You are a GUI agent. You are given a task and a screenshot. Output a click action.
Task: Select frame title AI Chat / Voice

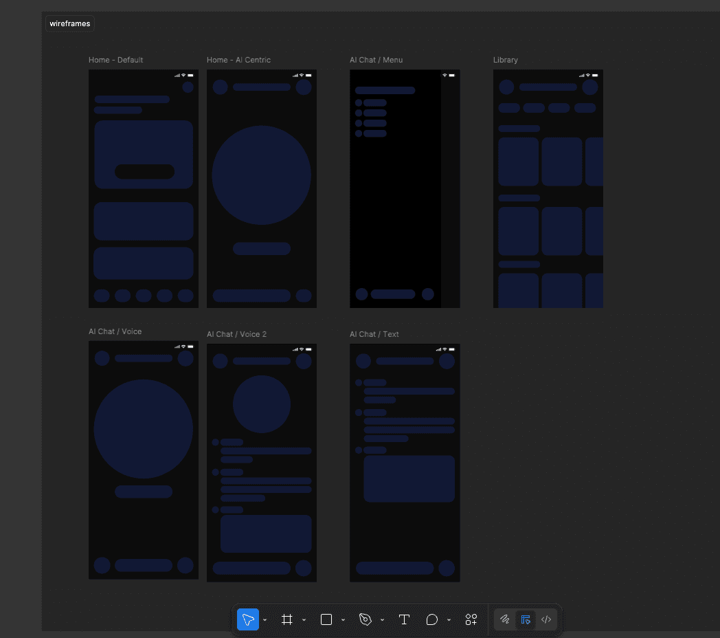[115, 331]
